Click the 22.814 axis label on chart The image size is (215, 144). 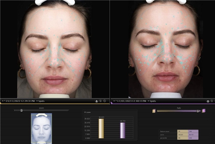(x=87, y=127)
